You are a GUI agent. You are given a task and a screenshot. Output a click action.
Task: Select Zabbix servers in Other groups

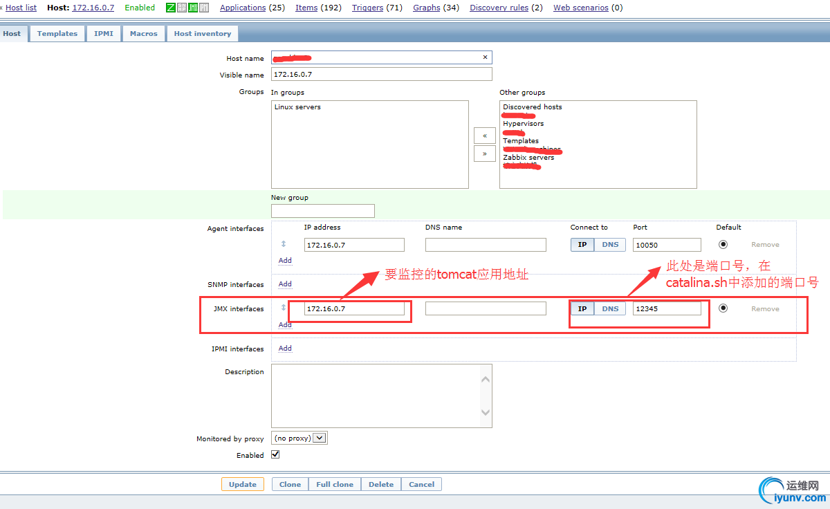(x=528, y=158)
